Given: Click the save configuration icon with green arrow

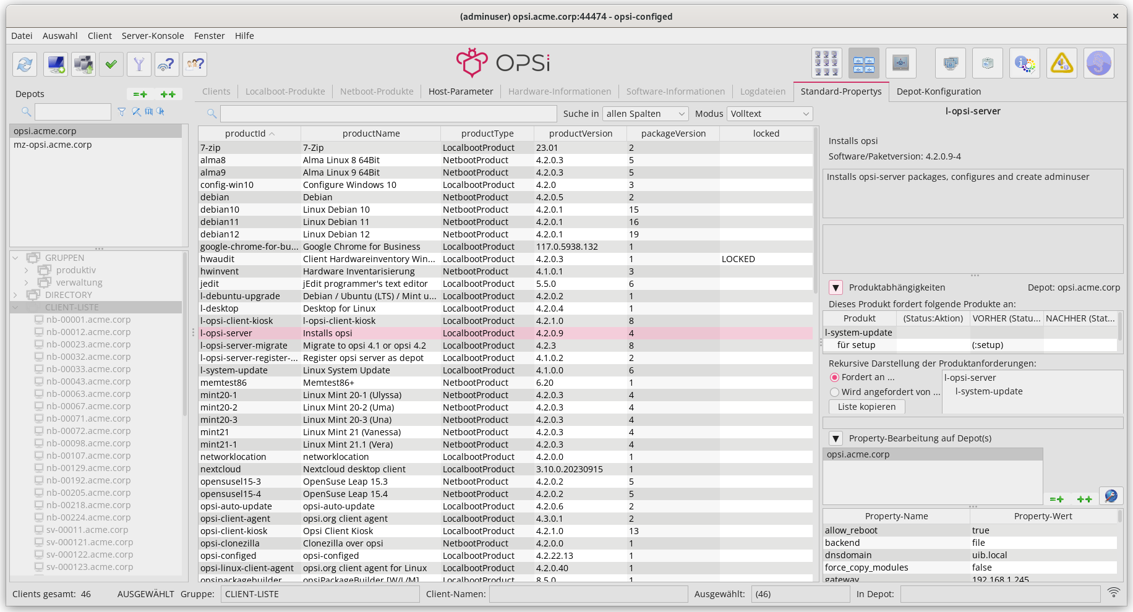Looking at the screenshot, I should point(83,64).
